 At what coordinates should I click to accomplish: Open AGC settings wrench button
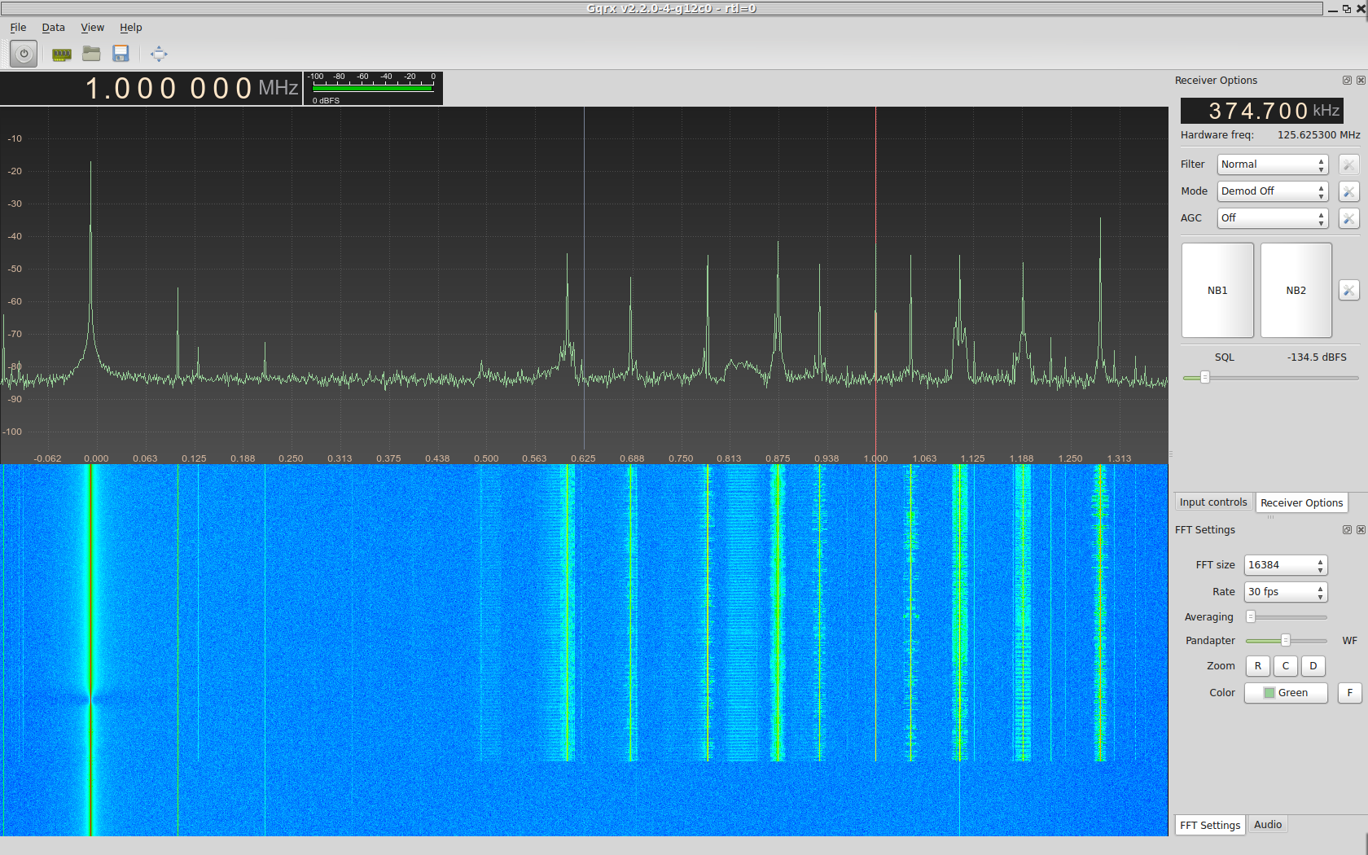[x=1348, y=218]
